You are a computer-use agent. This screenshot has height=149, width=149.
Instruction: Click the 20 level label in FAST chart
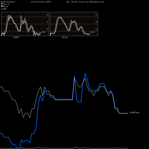click(47, 29)
